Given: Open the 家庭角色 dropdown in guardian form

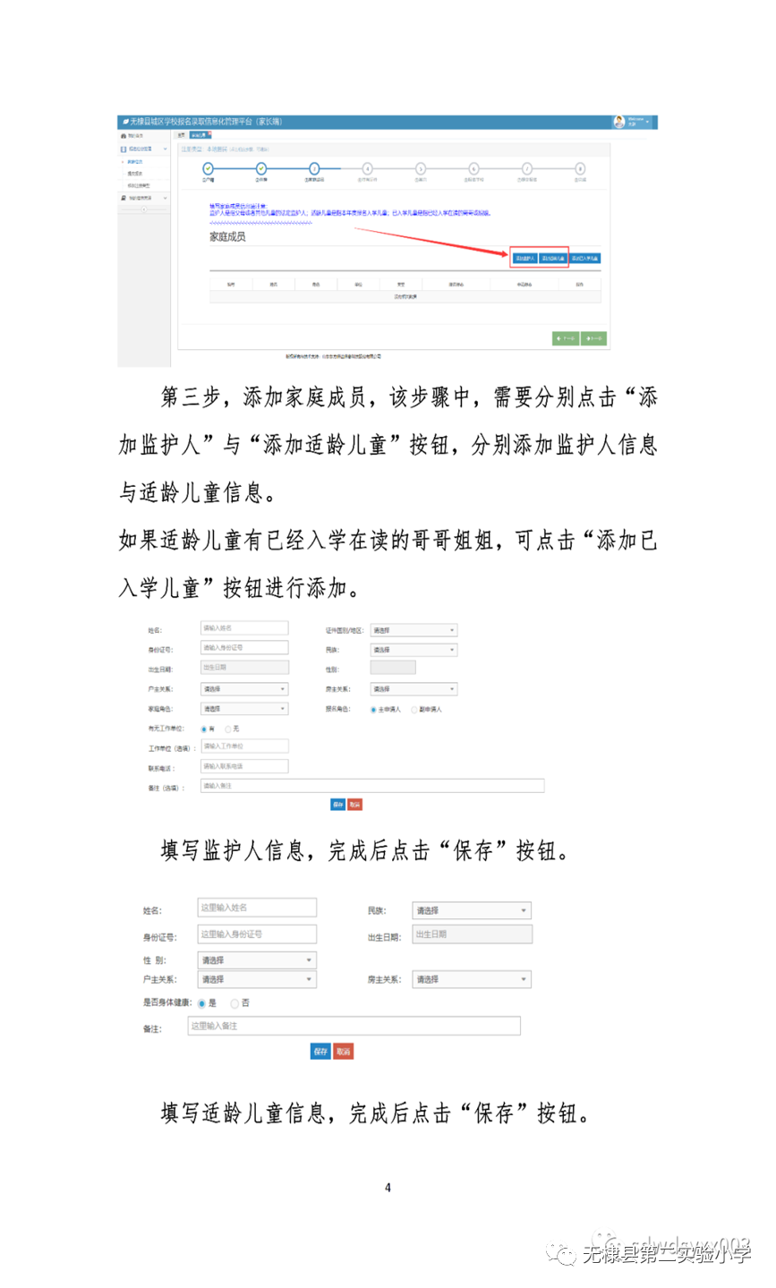Looking at the screenshot, I should 243,709.
